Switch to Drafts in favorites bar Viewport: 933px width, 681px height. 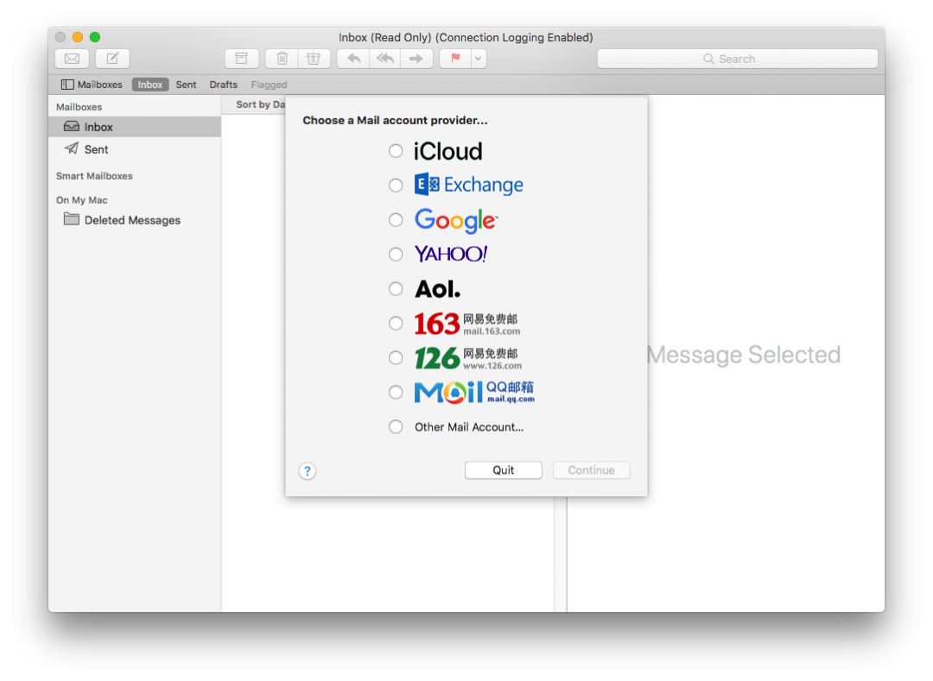tap(223, 85)
